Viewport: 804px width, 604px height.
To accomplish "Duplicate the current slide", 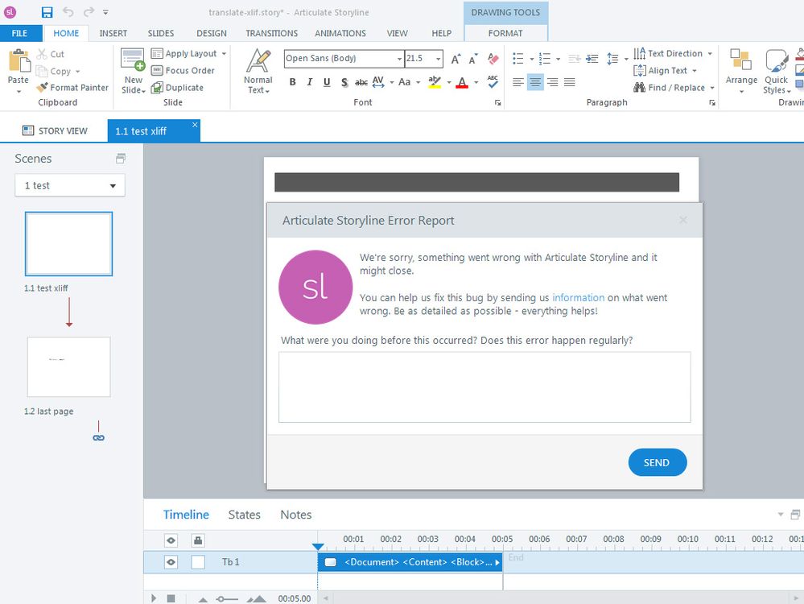I will tap(177, 88).
